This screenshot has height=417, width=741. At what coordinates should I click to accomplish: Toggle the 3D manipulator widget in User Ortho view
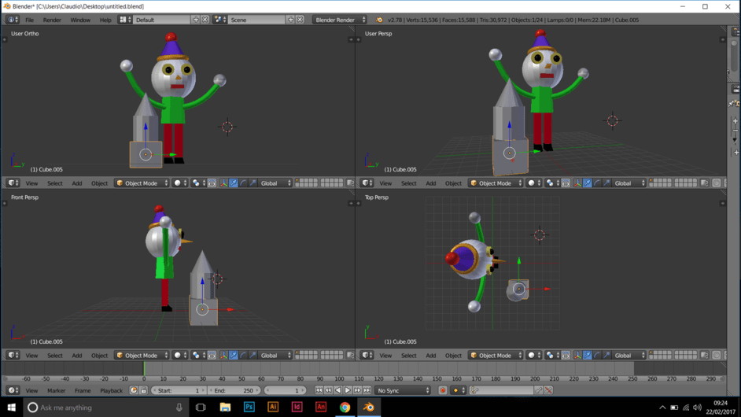[x=223, y=183]
